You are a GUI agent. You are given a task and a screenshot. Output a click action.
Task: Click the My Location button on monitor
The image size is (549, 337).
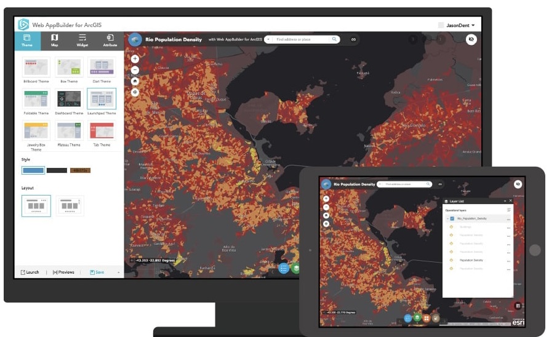pos(135,92)
